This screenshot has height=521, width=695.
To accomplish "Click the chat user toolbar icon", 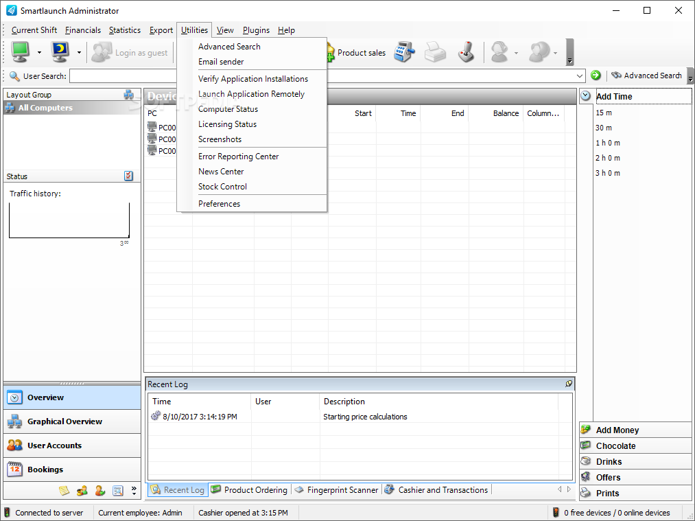I will [x=539, y=52].
